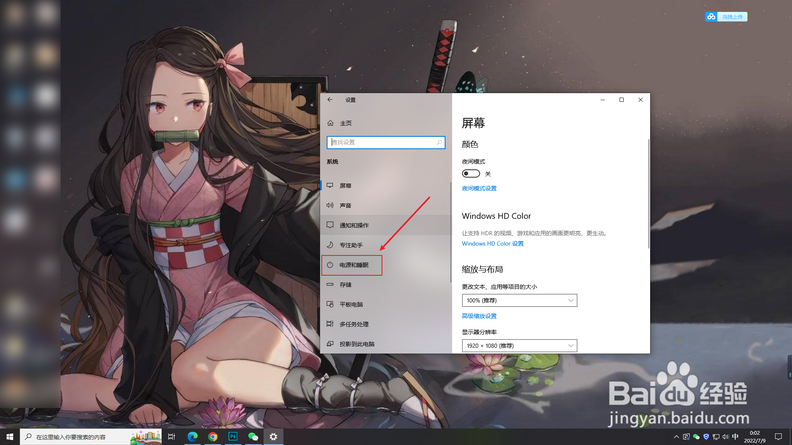Click the search magnifier in the settings box

[x=439, y=142]
